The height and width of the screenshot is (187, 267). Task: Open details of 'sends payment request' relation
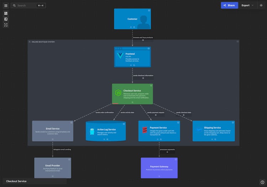pos(156,115)
